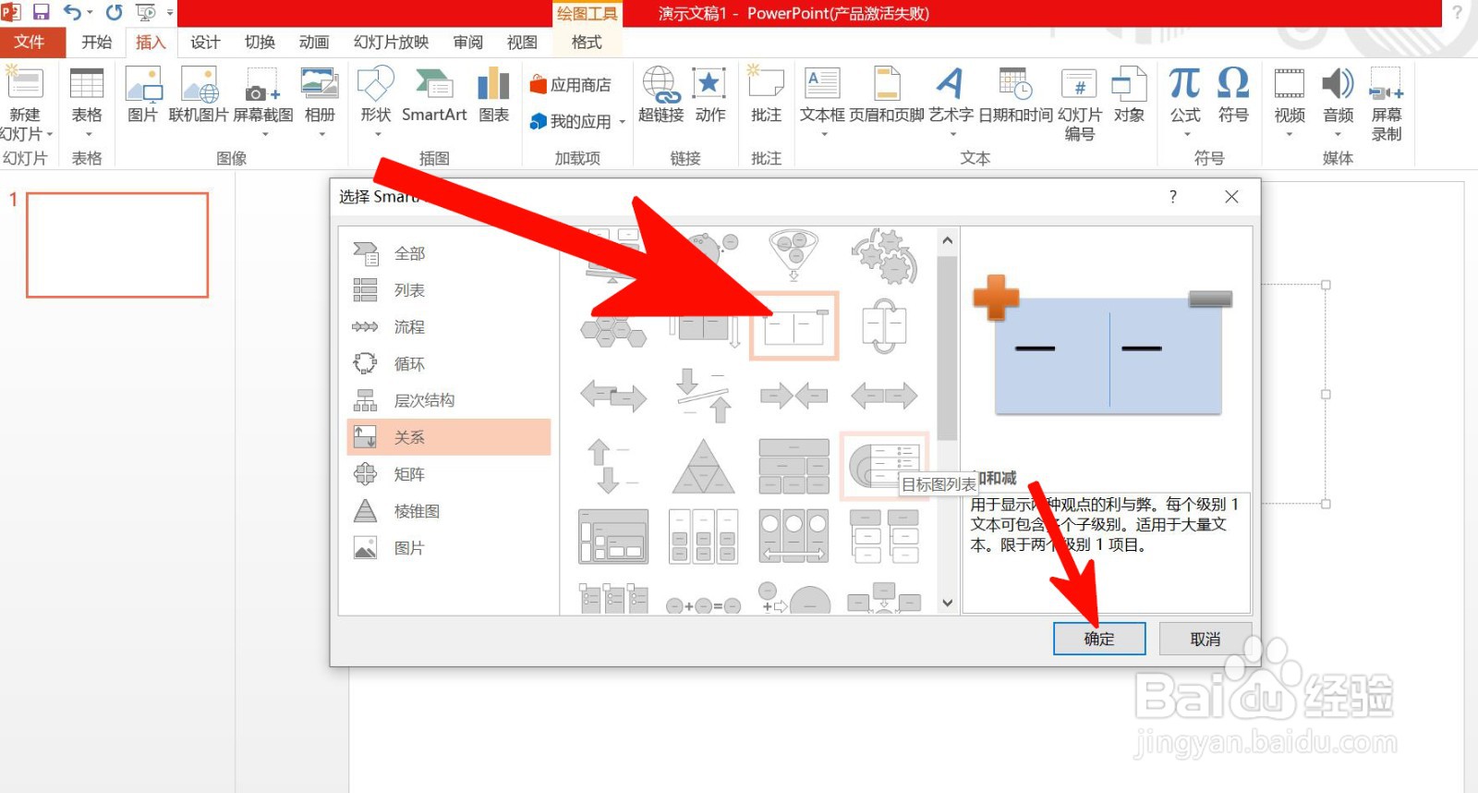
Task: Select the 全部 category
Action: (x=449, y=253)
